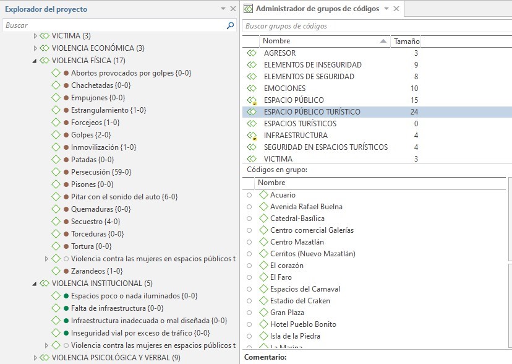Click the green diamond icon beside AGRESOR
This screenshot has height=364, width=512.
[251, 53]
